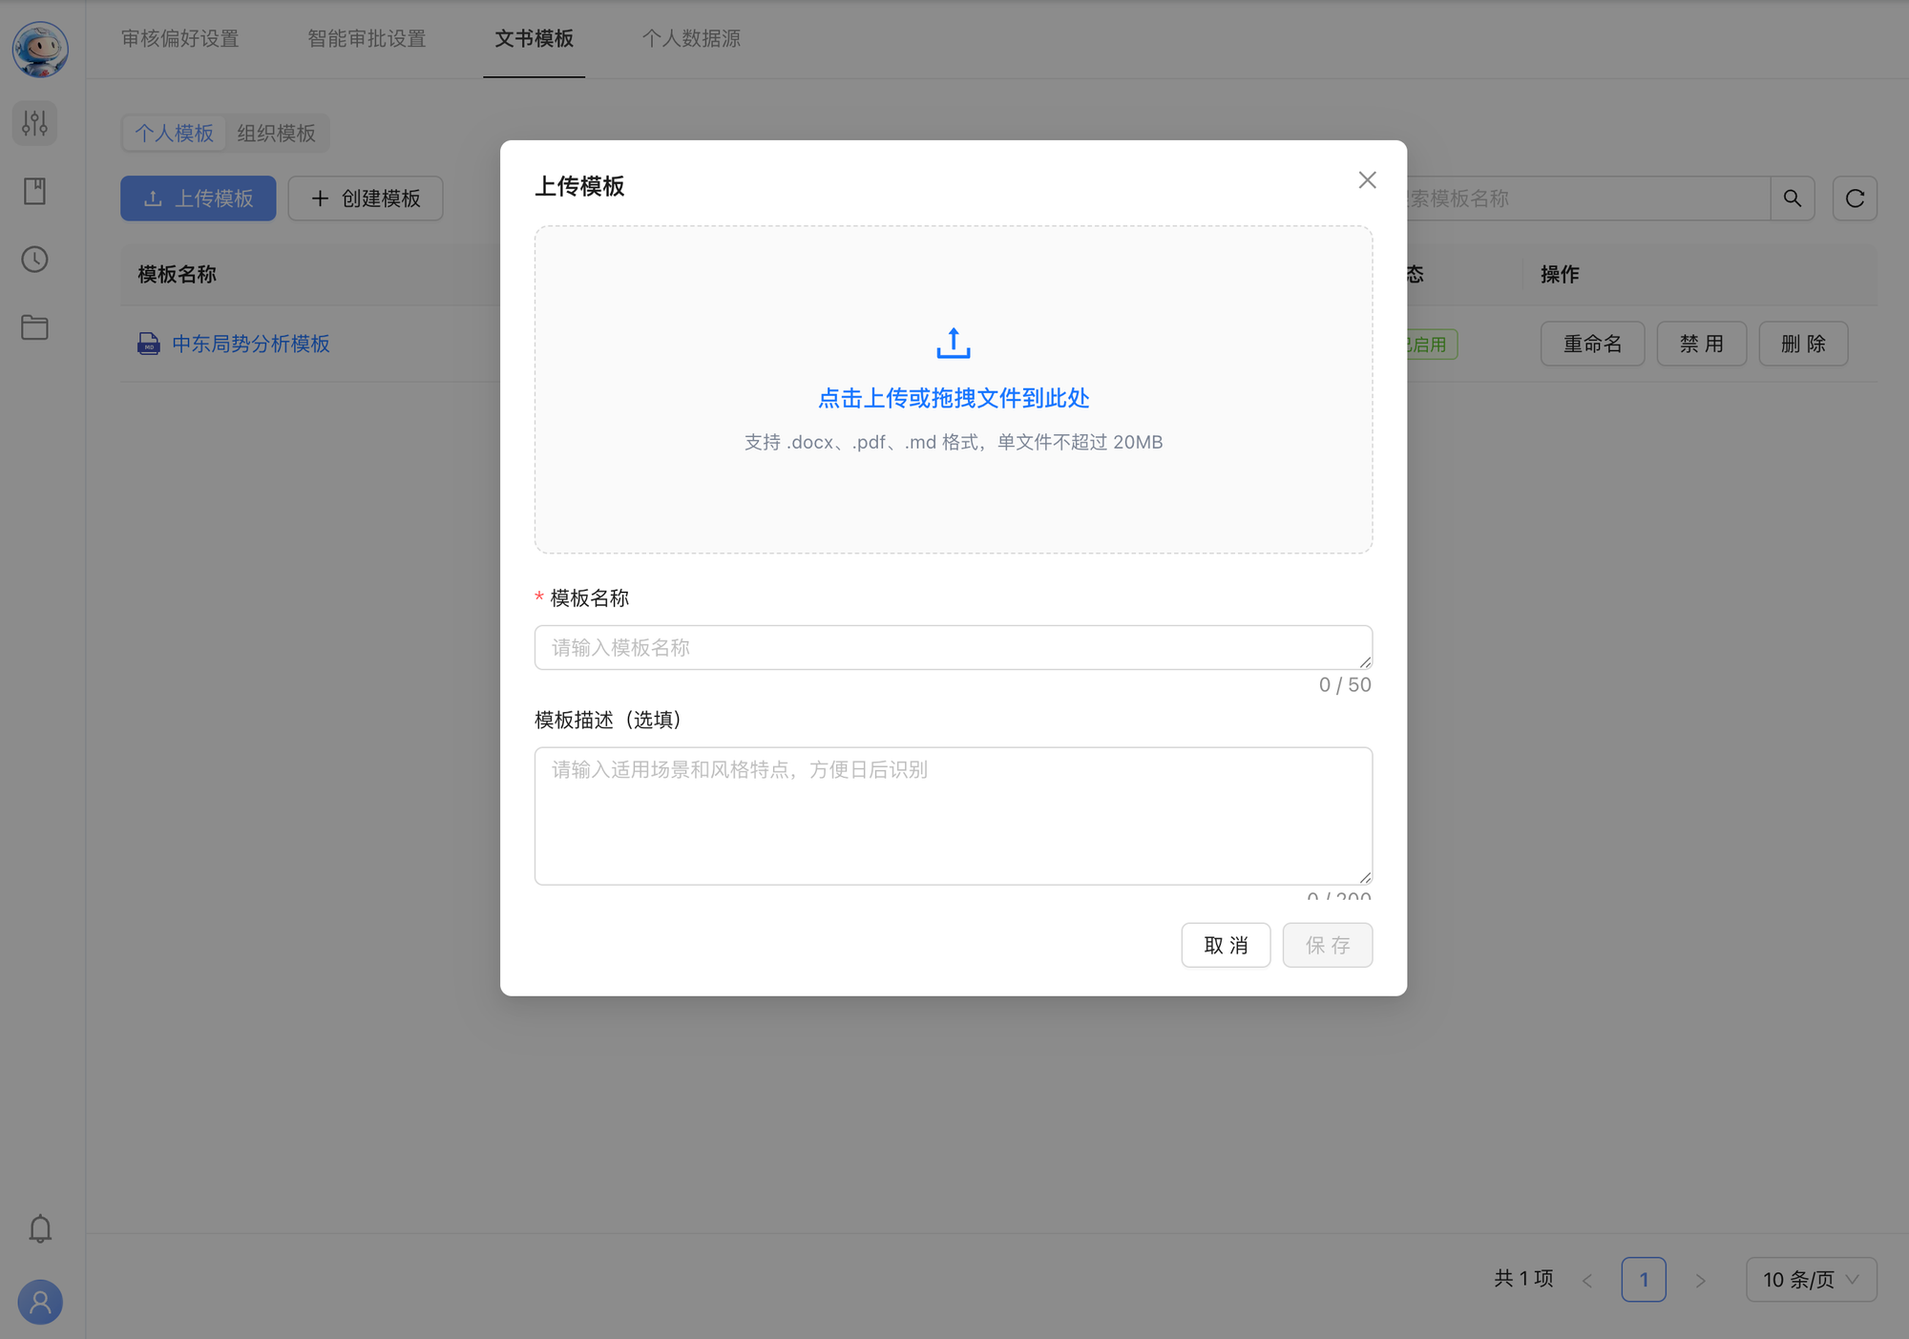Click 取消 to cancel the dialog
Viewport: 1909px width, 1339px height.
pos(1226,945)
